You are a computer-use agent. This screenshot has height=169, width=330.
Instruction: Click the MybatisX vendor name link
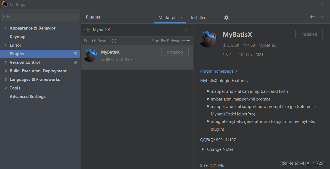(267, 45)
